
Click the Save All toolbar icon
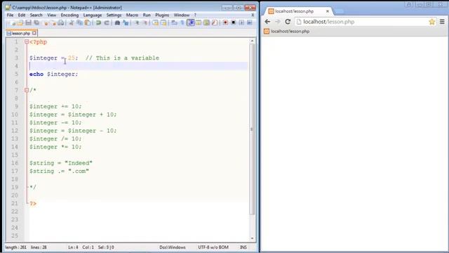tap(36, 22)
